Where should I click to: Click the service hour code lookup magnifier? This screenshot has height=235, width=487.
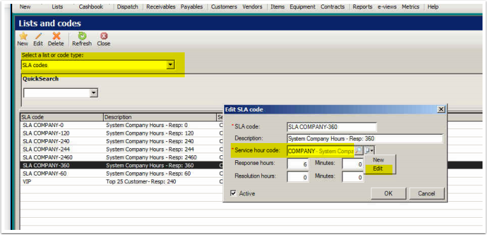359,151
